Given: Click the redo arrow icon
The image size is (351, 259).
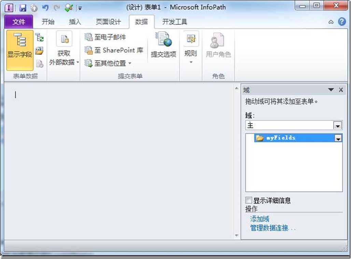Looking at the screenshot, I should tap(57, 8).
